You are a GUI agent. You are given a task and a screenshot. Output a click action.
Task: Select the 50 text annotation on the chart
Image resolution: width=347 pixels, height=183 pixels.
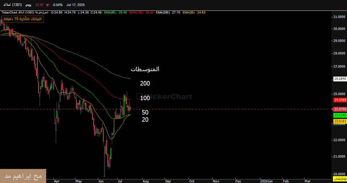click(x=145, y=113)
